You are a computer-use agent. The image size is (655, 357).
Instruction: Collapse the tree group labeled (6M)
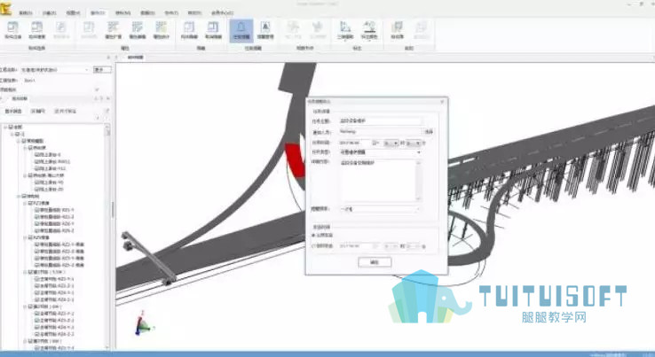click(x=25, y=307)
